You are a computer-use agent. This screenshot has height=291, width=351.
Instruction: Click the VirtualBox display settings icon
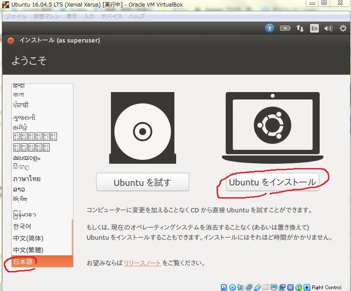point(274,287)
